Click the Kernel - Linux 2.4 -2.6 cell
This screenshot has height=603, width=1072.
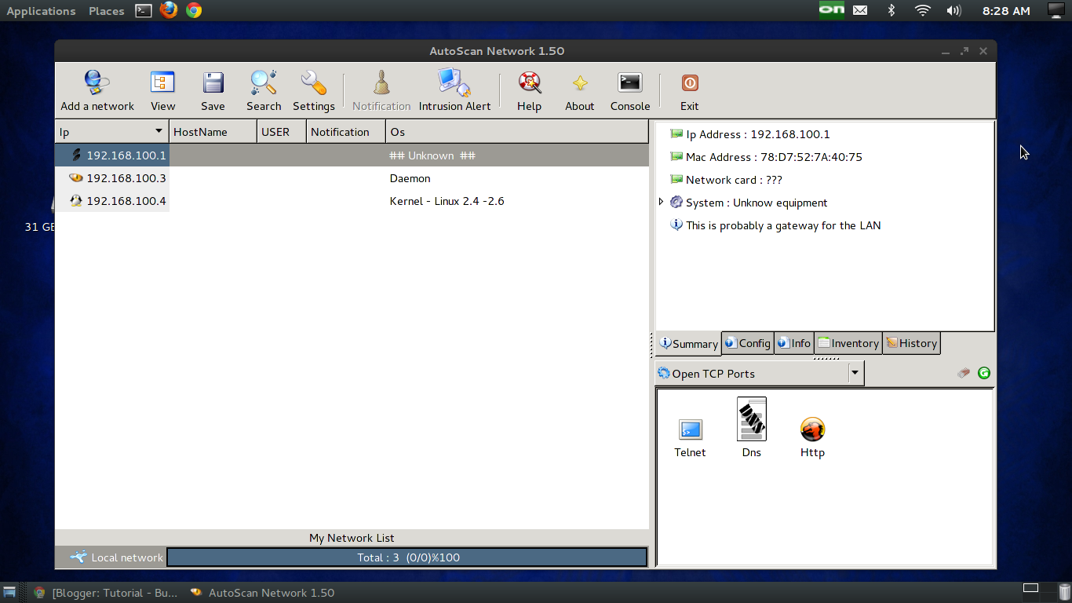(447, 201)
